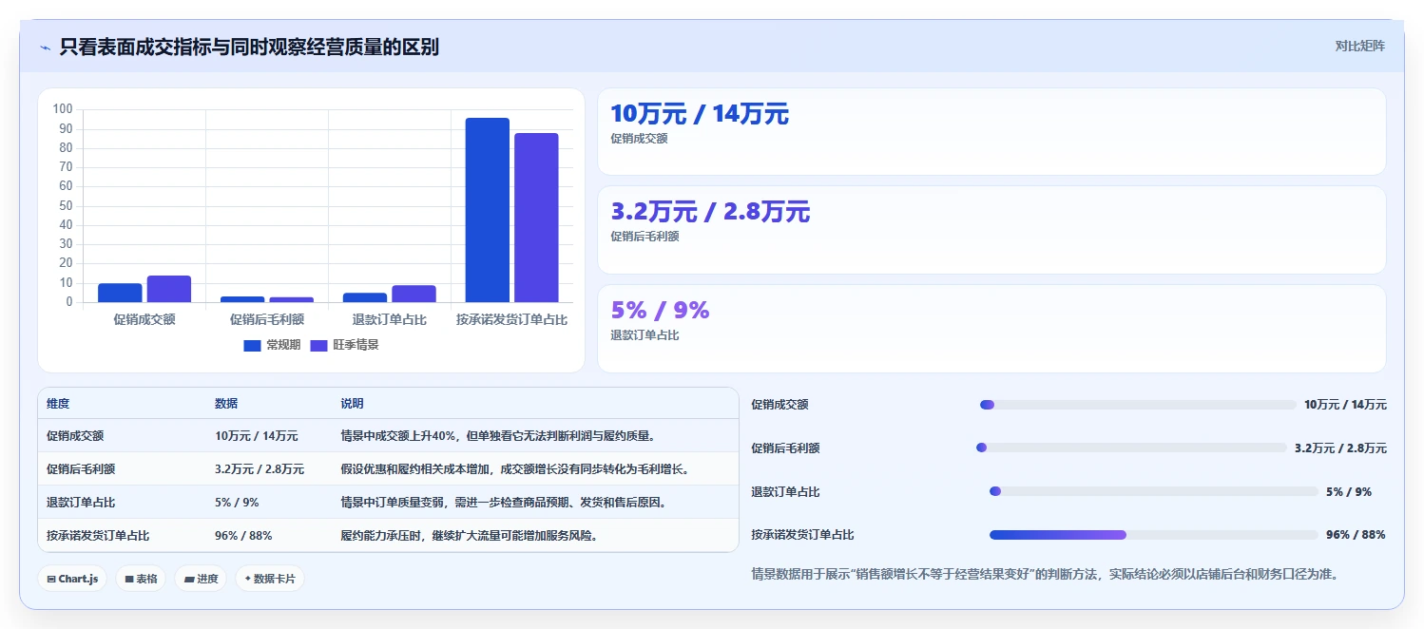This screenshot has height=629, width=1424.
Task: Click the footnote about 店铺后台和财务口径
Action: click(1045, 575)
